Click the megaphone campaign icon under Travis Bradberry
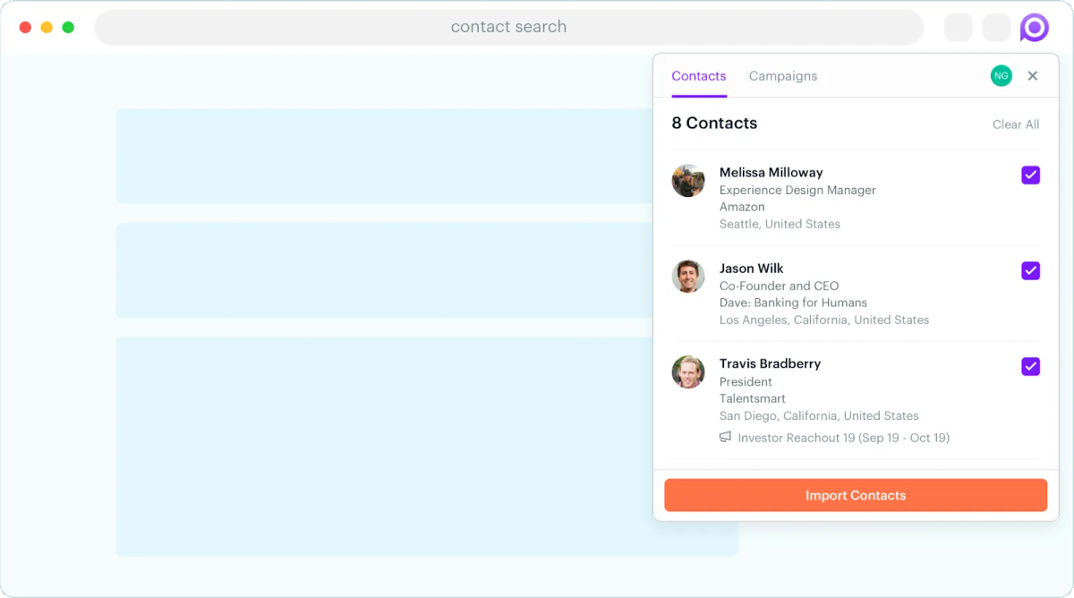 (725, 438)
